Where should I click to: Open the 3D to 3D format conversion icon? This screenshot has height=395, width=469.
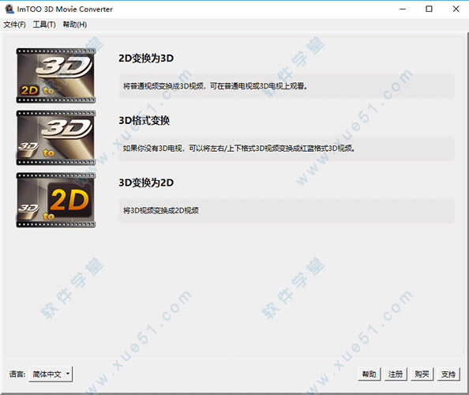[x=56, y=137]
